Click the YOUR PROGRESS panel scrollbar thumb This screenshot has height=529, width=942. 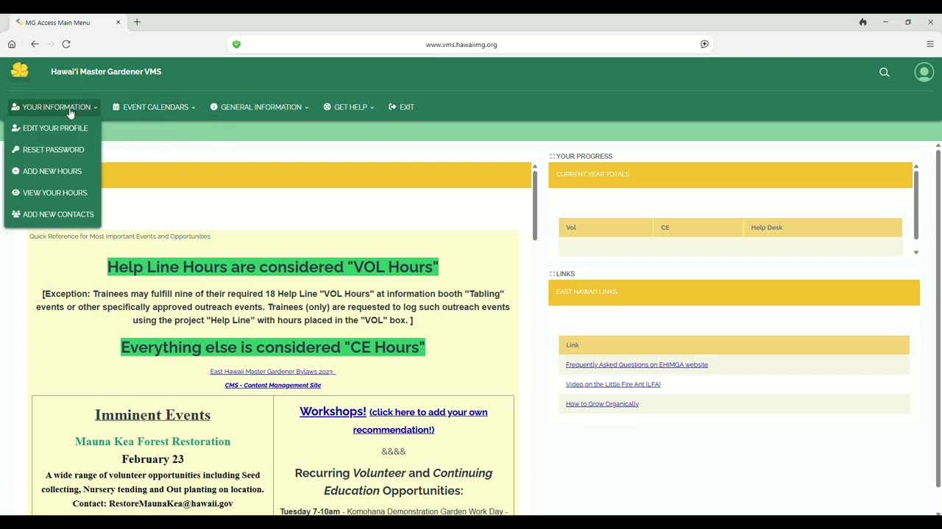pyautogui.click(x=916, y=206)
